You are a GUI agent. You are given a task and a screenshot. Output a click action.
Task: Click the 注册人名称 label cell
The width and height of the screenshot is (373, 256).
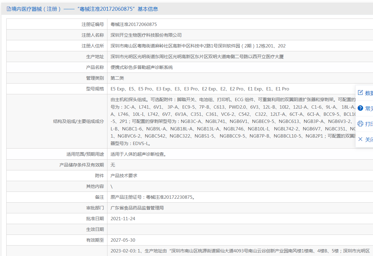(x=57, y=35)
